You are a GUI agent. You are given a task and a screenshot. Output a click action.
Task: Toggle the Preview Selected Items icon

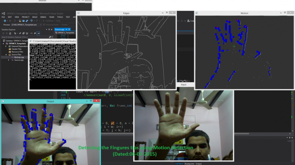pos(38,33)
